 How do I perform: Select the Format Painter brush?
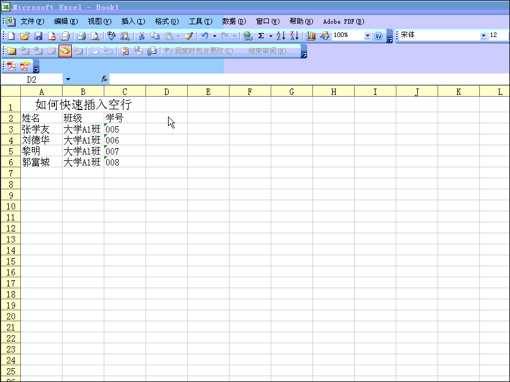coord(188,36)
